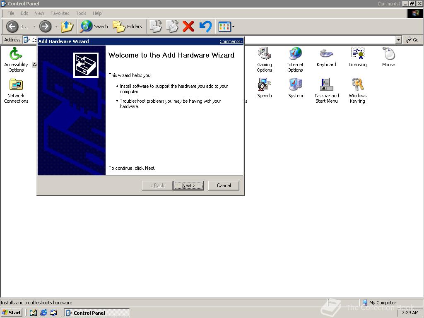Open the Tools menu

[x=81, y=13]
